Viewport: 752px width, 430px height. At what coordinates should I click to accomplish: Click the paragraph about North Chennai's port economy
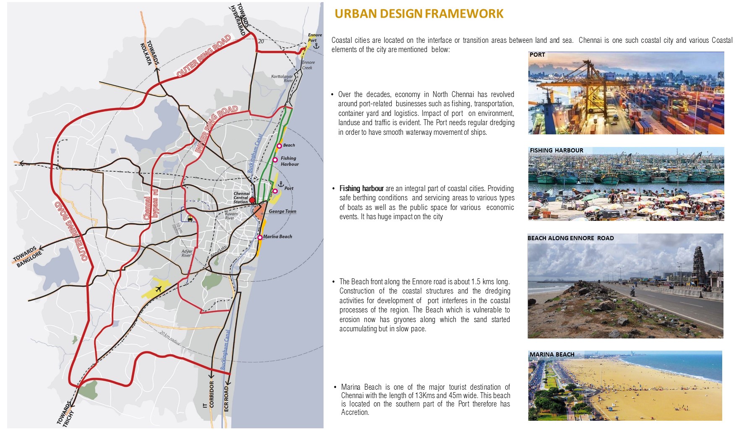[x=426, y=113]
